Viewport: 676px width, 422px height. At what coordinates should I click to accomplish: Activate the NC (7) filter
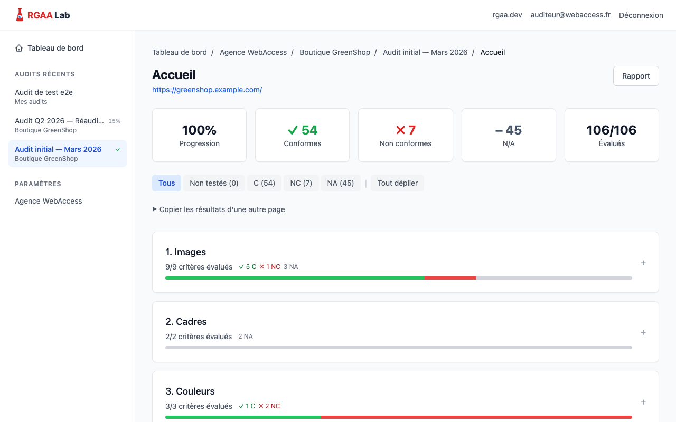(301, 183)
